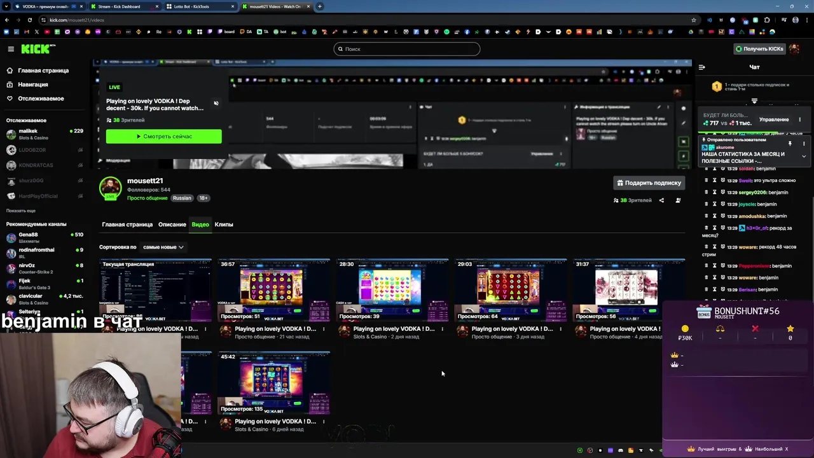Open Отслеживаемое in the sidebar

point(35,99)
